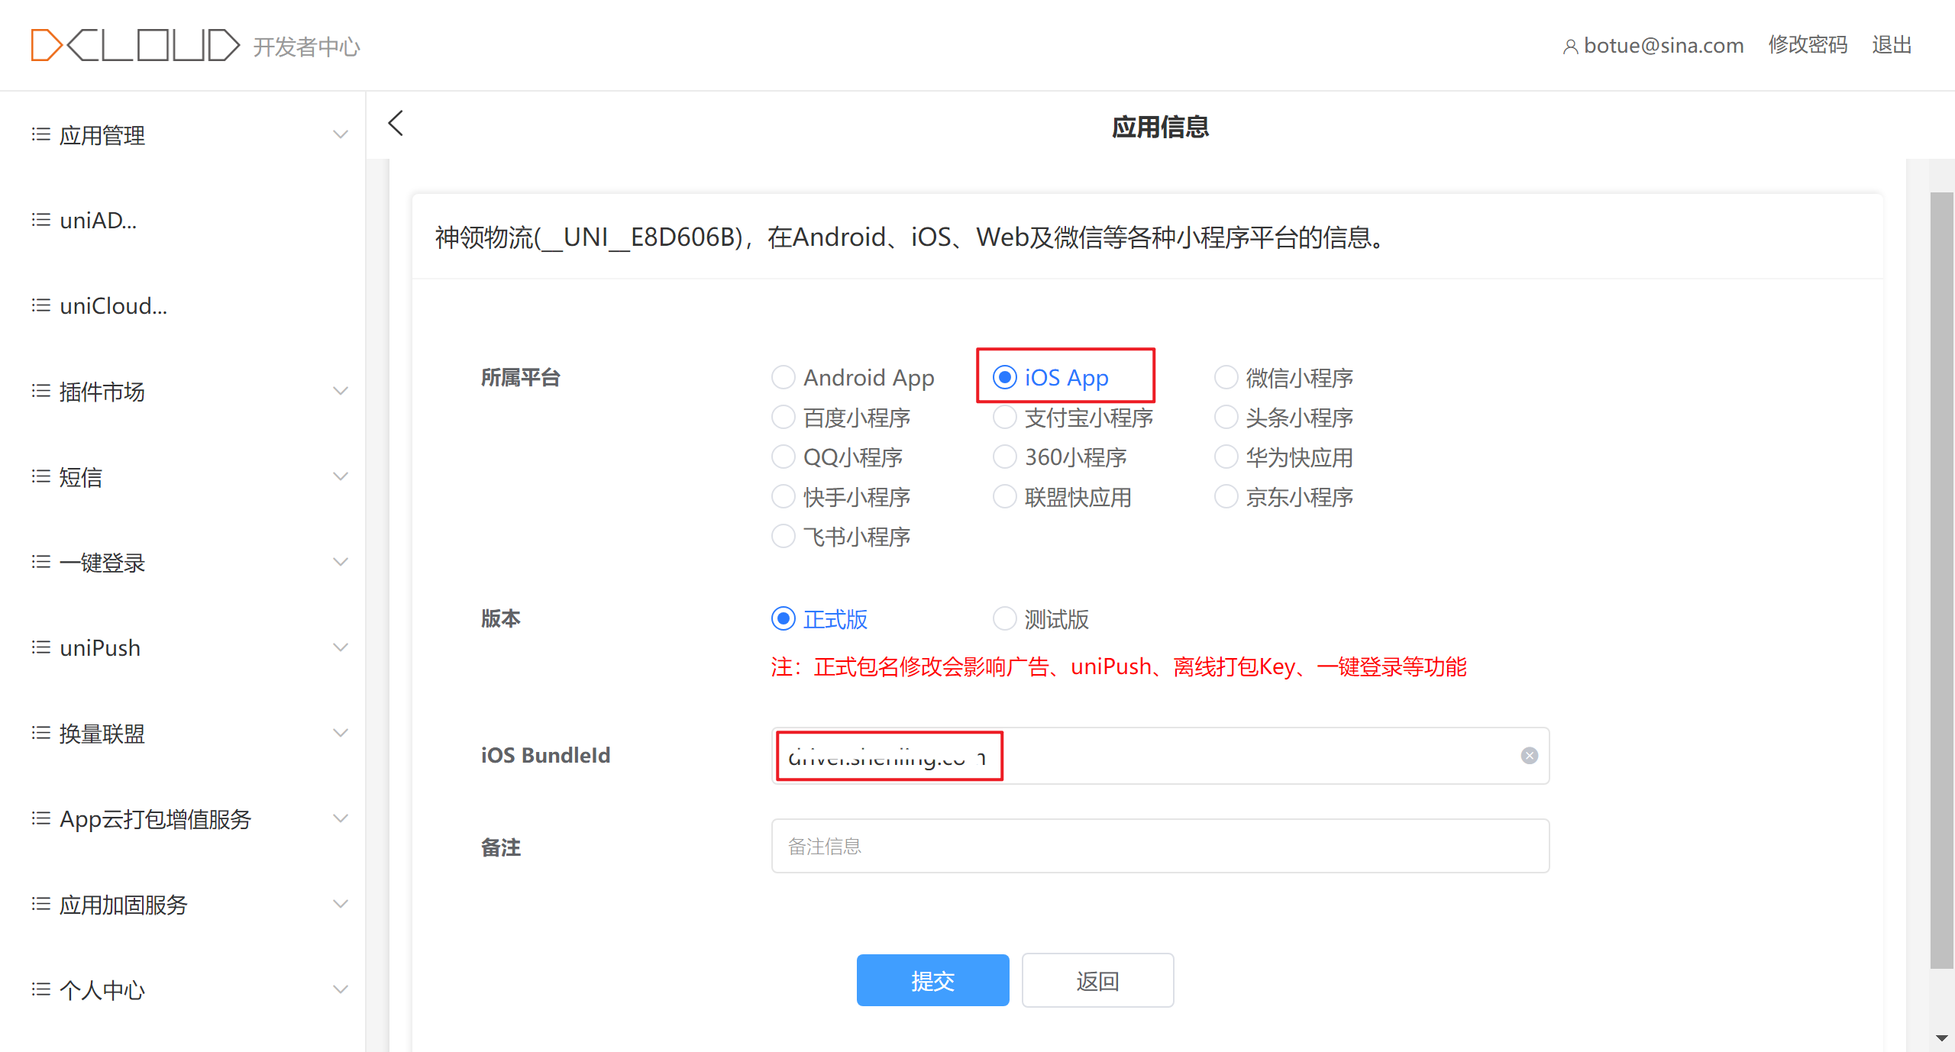Select the Android App radio button
The width and height of the screenshot is (1955, 1052).
point(784,377)
